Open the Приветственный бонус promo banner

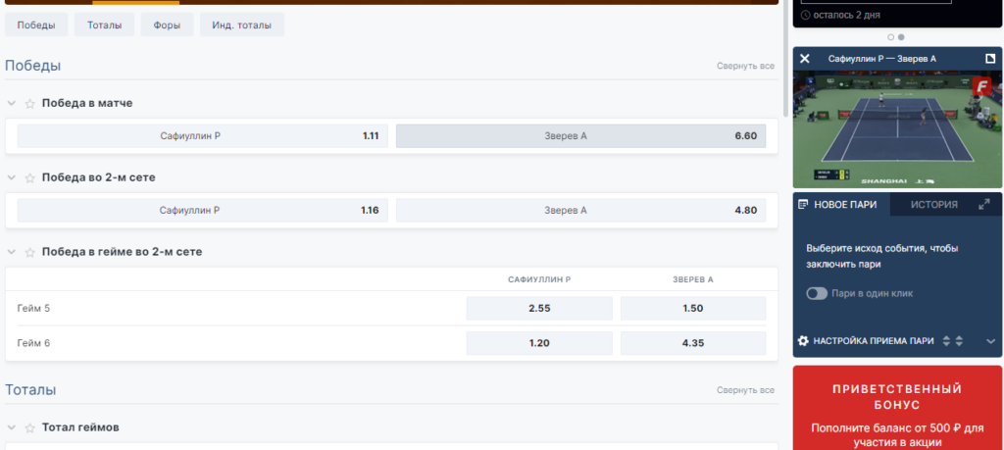point(898,408)
